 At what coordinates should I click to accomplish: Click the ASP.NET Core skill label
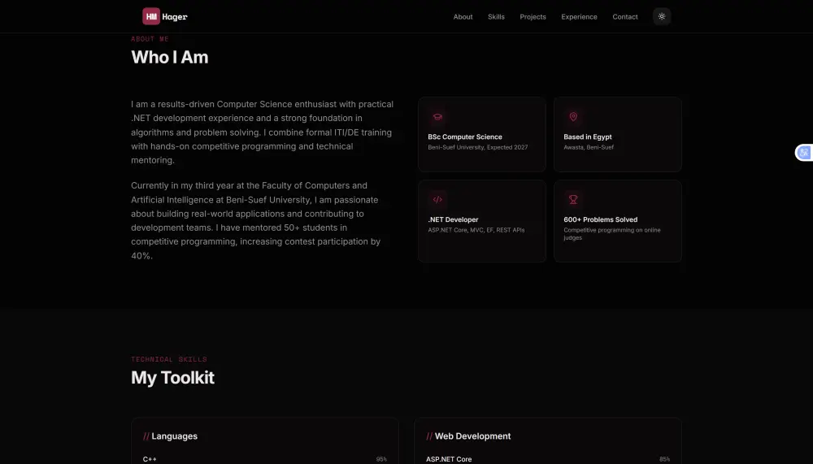point(449,459)
